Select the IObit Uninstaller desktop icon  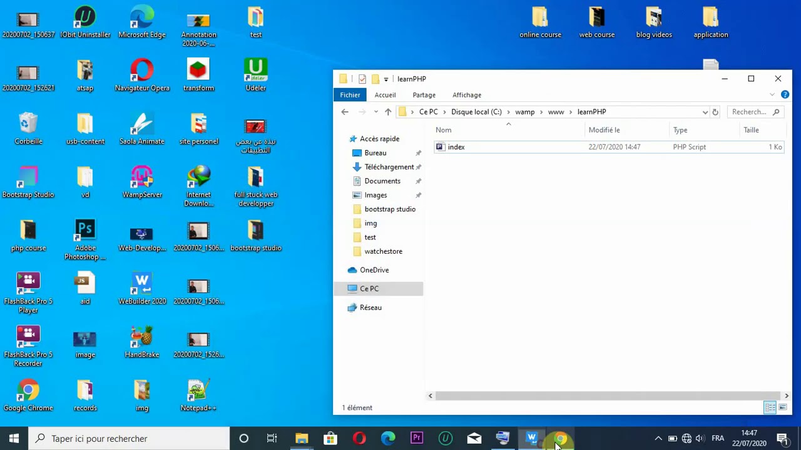85,21
